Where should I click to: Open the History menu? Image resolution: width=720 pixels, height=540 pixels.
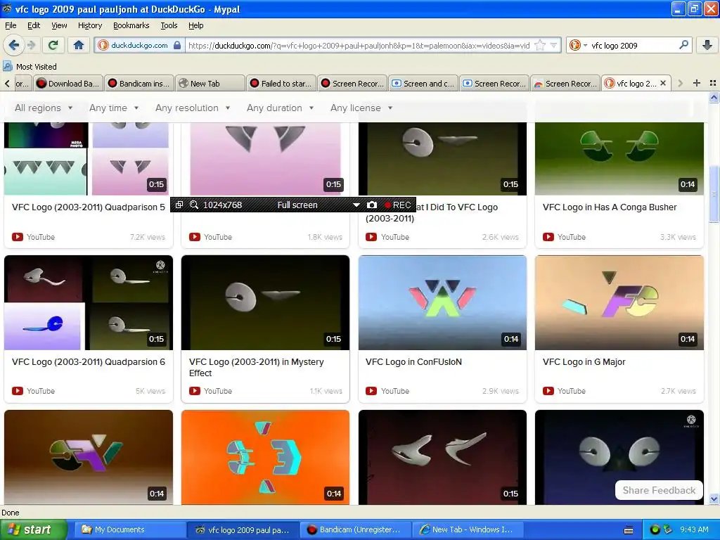point(90,25)
